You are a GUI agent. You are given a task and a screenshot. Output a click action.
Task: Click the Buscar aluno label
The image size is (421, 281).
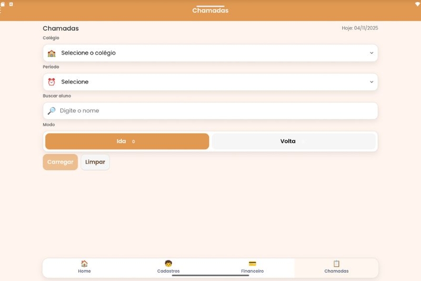pos(57,96)
